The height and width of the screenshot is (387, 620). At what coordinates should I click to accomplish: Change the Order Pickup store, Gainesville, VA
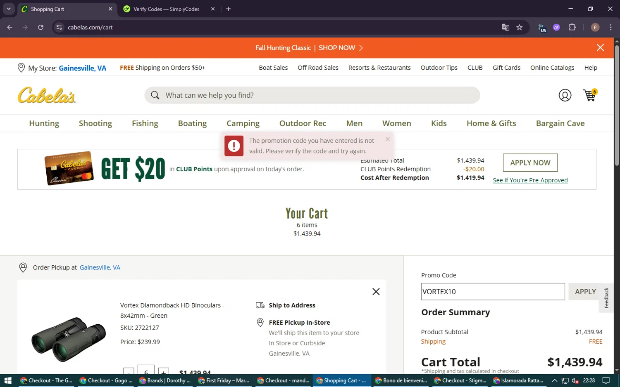[100, 267]
